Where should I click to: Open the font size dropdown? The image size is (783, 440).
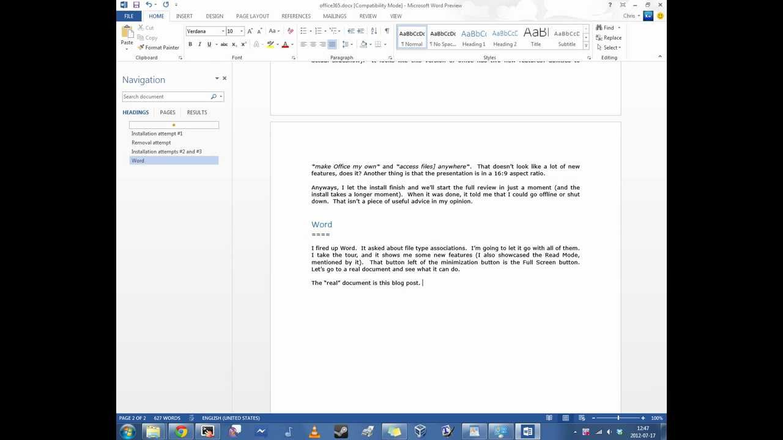pos(242,31)
